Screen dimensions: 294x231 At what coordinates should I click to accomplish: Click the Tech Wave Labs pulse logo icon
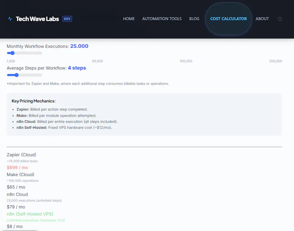tap(10, 19)
